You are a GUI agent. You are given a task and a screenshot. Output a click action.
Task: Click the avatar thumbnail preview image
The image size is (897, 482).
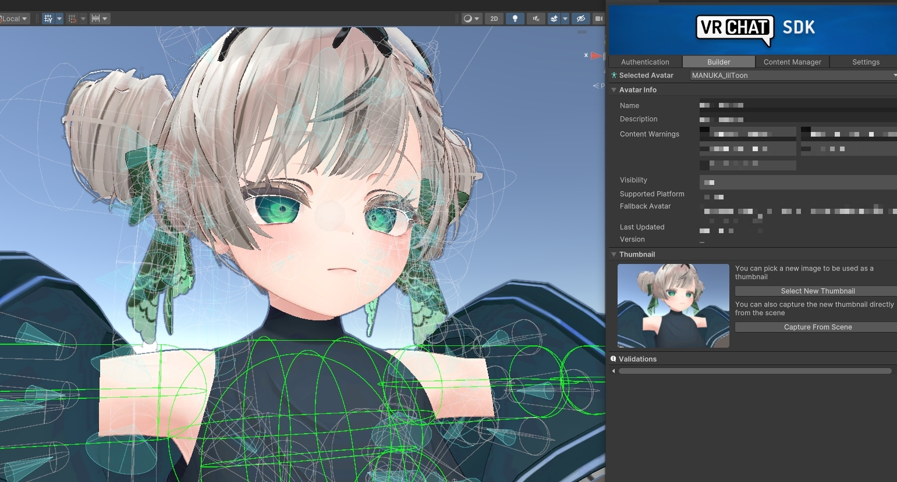(673, 306)
